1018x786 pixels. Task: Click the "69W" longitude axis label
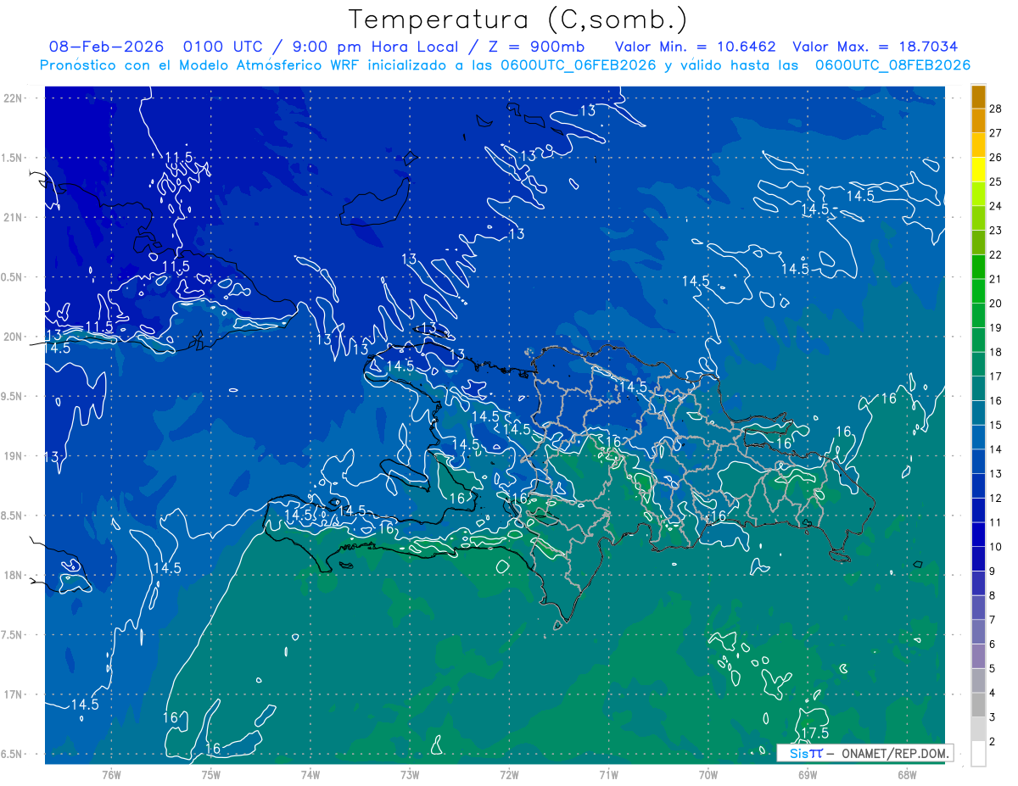[807, 774]
